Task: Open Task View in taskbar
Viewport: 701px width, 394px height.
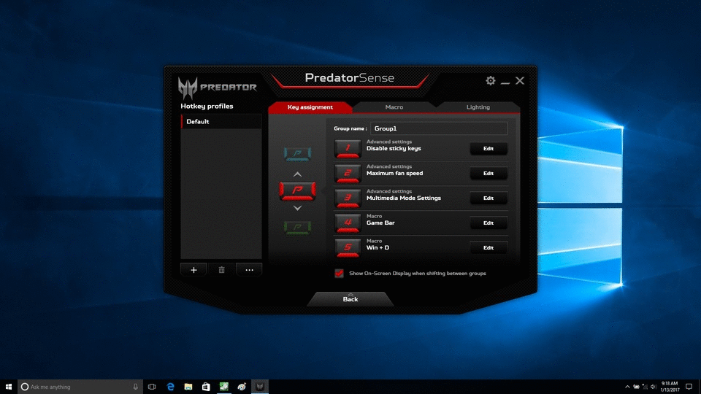Action: [x=152, y=387]
